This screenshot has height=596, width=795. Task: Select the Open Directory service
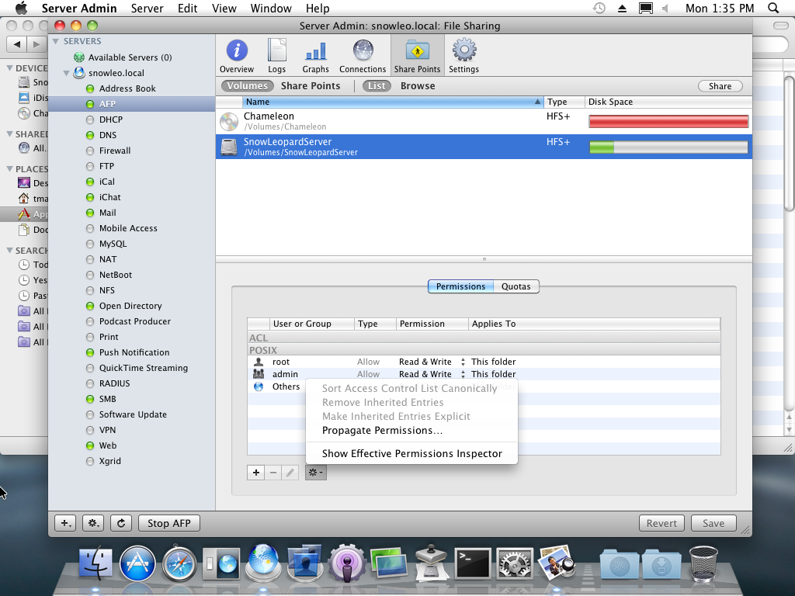132,306
